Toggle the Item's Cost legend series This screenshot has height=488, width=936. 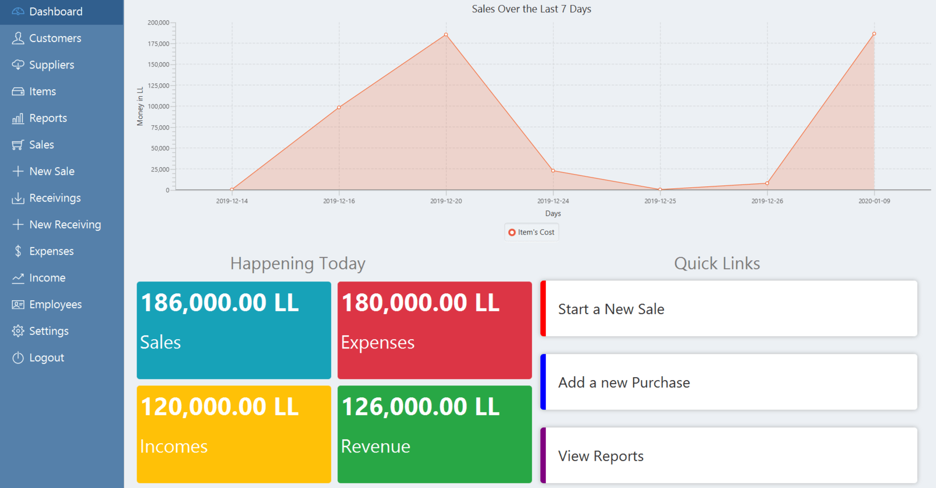(x=531, y=232)
